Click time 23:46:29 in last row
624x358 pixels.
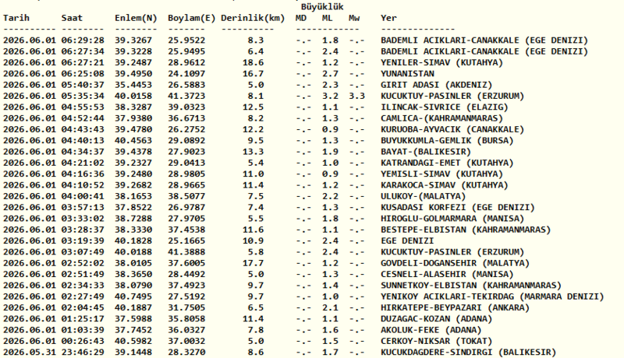click(83, 352)
